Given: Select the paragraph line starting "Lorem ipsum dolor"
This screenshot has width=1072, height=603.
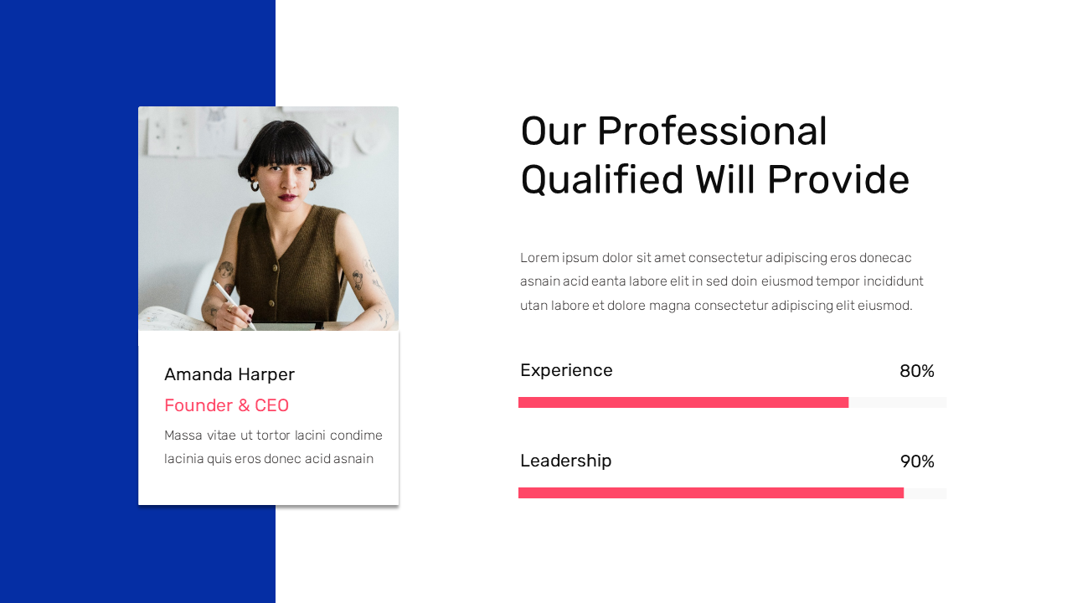Looking at the screenshot, I should point(715,257).
